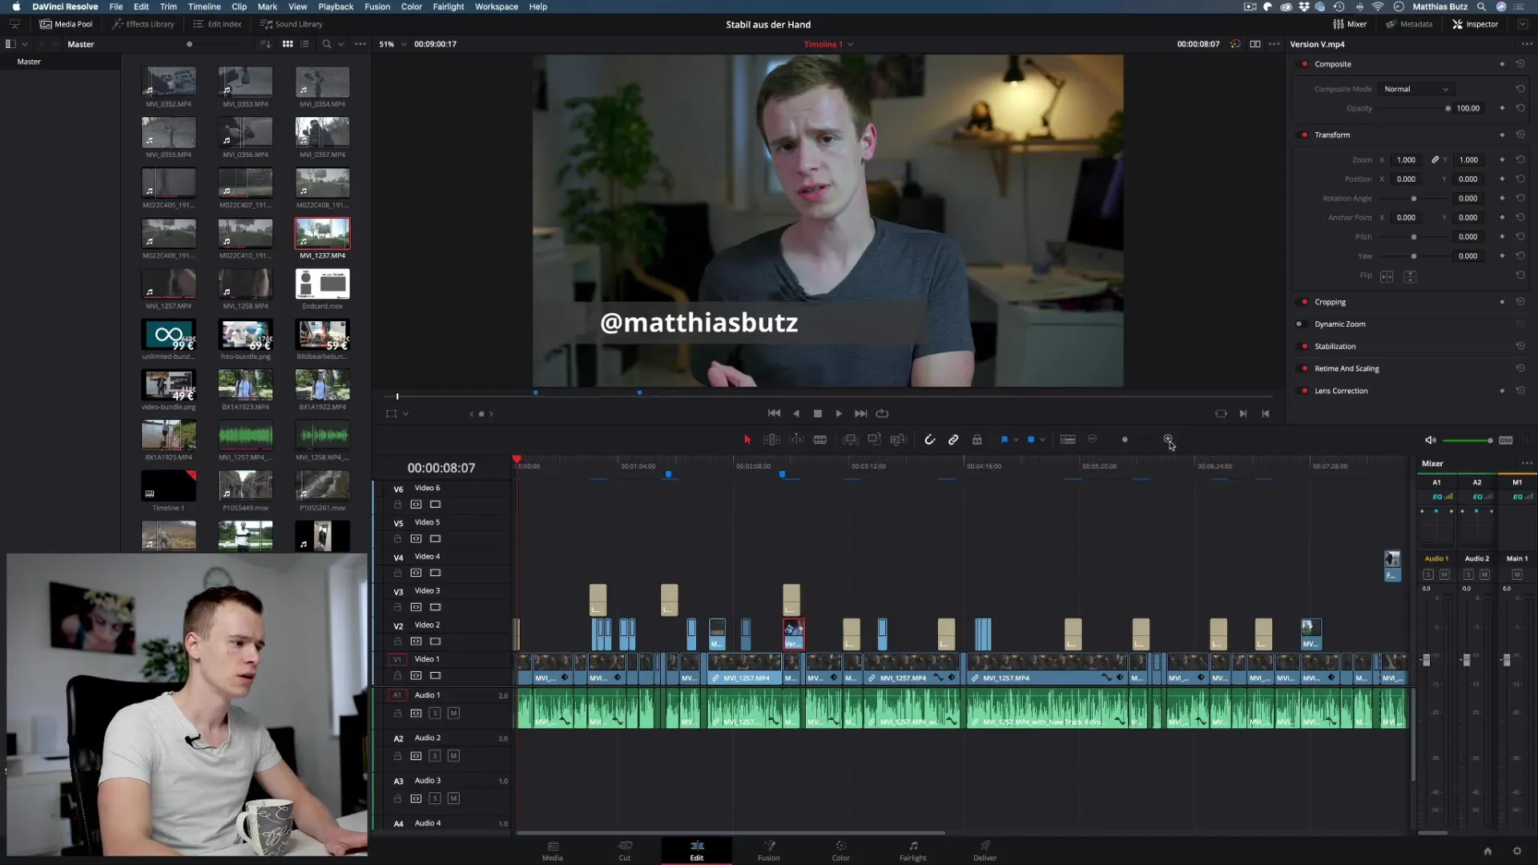The image size is (1538, 865).
Task: Toggle the Inspector panel
Action: 1476,24
